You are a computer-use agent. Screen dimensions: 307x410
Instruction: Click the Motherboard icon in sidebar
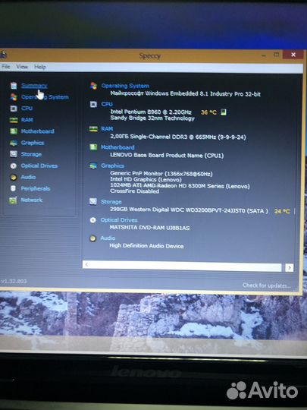(x=14, y=131)
